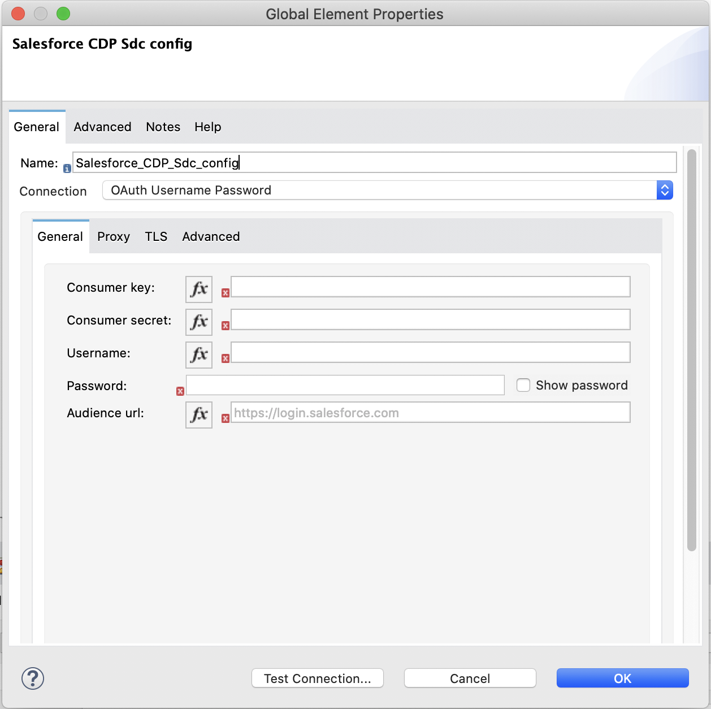The height and width of the screenshot is (709, 711).
Task: Select the top-level General tab
Action: pyautogui.click(x=37, y=127)
